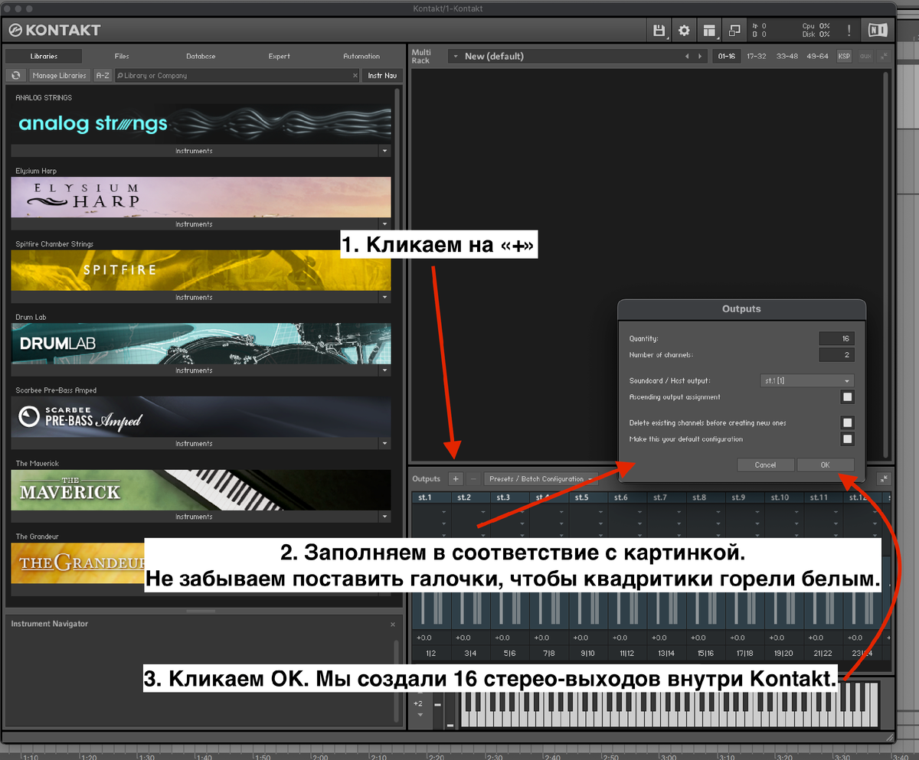Refresh the libraries list
Image resolution: width=919 pixels, height=760 pixels.
click(x=16, y=76)
